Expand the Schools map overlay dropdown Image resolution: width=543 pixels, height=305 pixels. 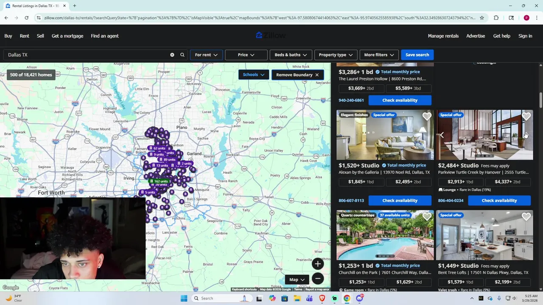[253, 75]
